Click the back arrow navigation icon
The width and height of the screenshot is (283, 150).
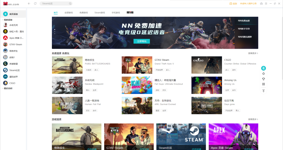[x=29, y=4]
